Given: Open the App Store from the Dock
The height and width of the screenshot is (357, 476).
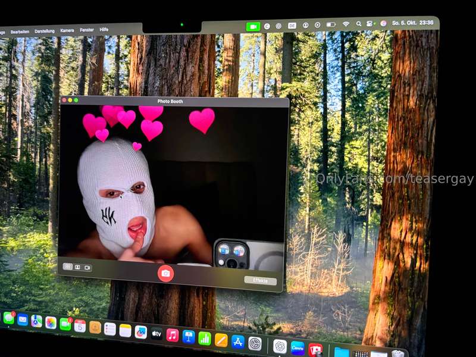Looking at the screenshot, I should [237, 342].
